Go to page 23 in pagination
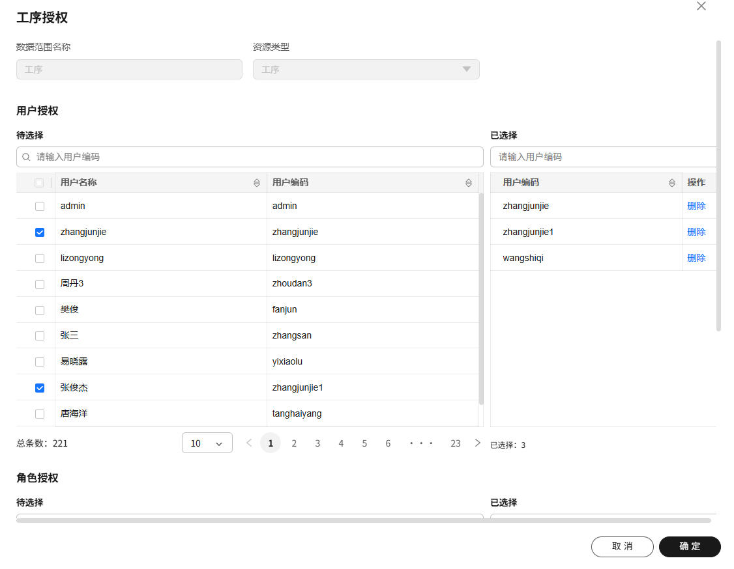The width and height of the screenshot is (734, 569). [x=455, y=443]
